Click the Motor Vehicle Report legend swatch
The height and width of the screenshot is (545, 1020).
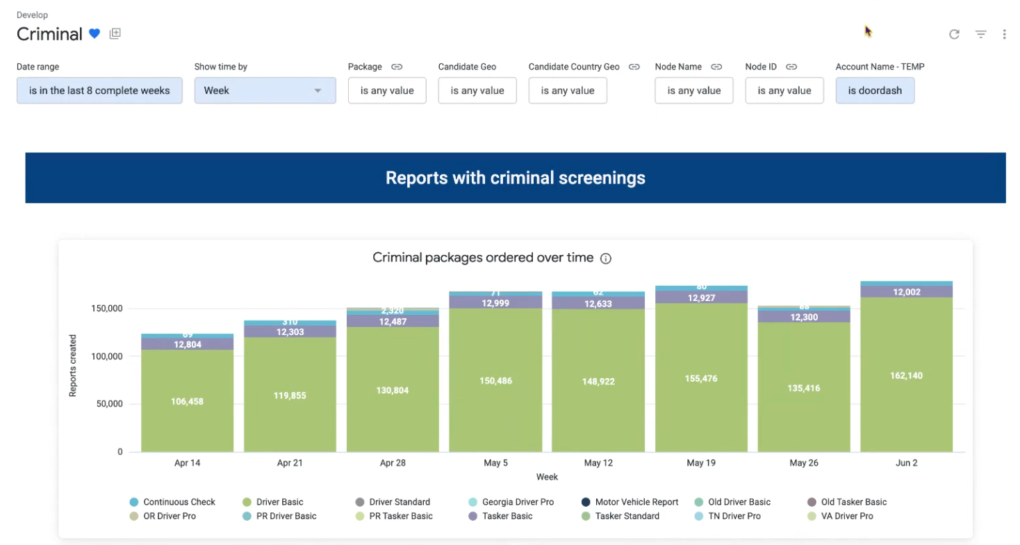pos(586,502)
